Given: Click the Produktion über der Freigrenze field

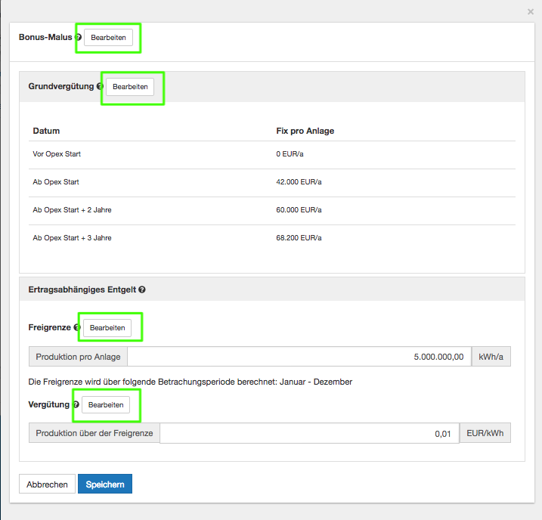Looking at the screenshot, I should (308, 433).
